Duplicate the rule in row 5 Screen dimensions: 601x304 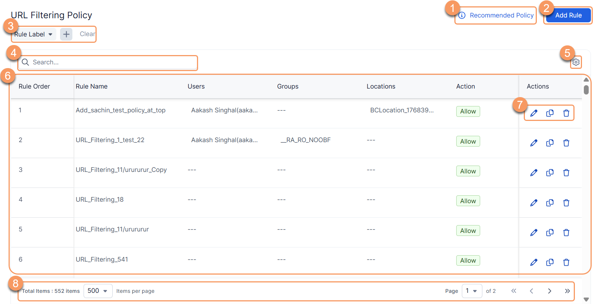point(550,233)
